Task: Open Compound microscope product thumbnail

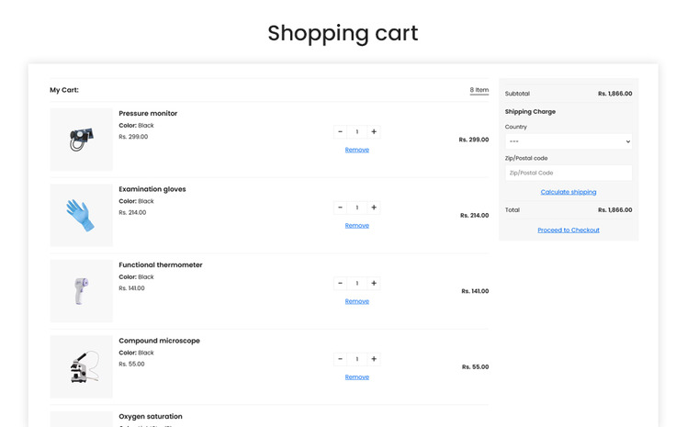Action: point(82,366)
